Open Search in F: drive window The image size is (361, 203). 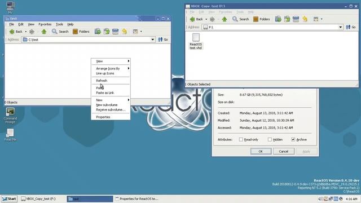coord(241,19)
